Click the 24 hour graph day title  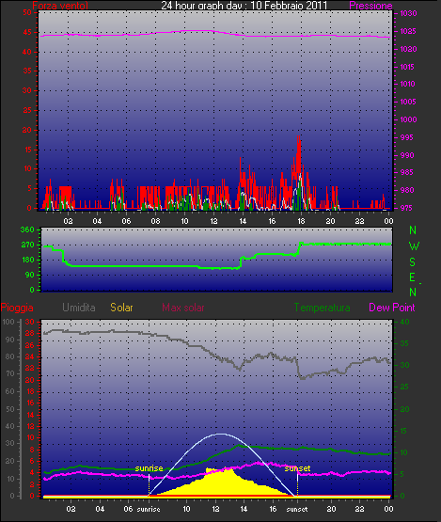[244, 5]
